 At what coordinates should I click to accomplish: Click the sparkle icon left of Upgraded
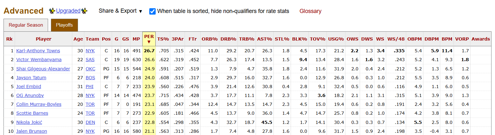pyautogui.click(x=52, y=11)
